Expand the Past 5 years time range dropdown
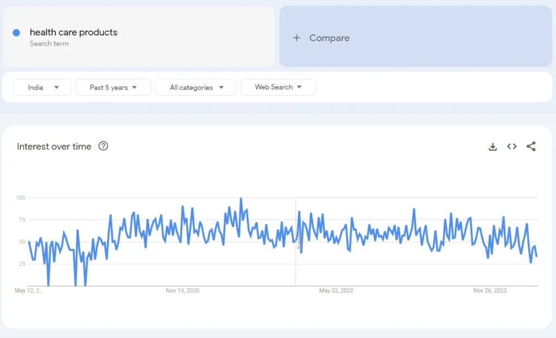 (113, 87)
